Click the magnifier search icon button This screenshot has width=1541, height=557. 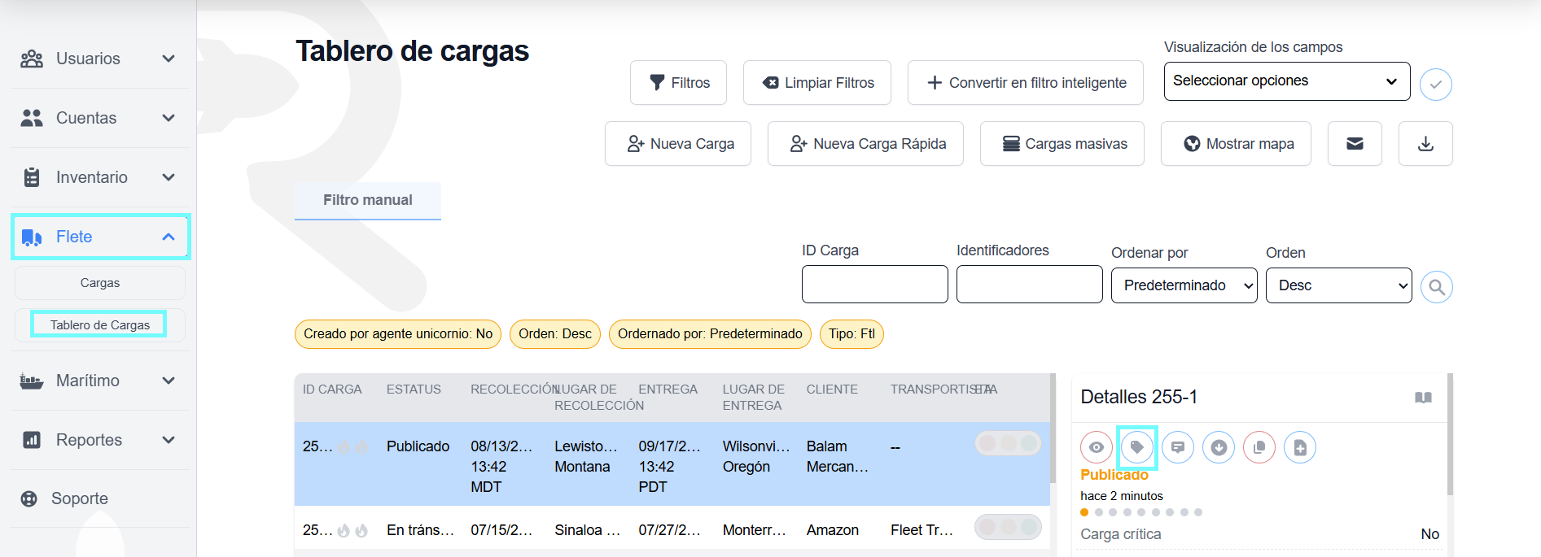click(x=1437, y=287)
